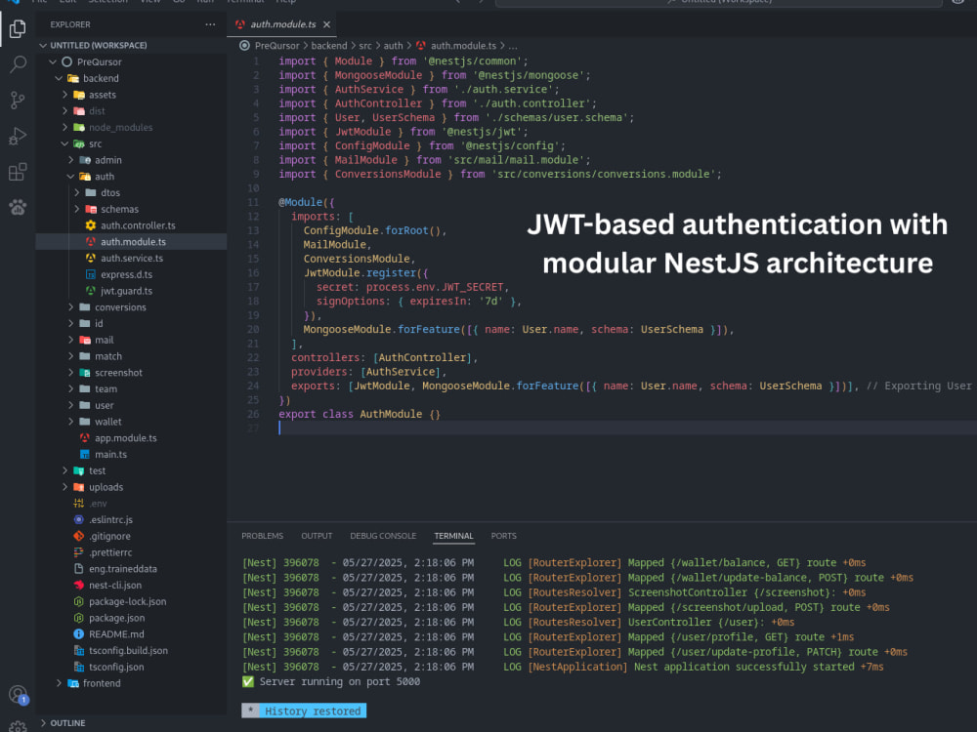The width and height of the screenshot is (977, 732).
Task: Switch to the PORTS panel tab
Action: pyautogui.click(x=503, y=536)
